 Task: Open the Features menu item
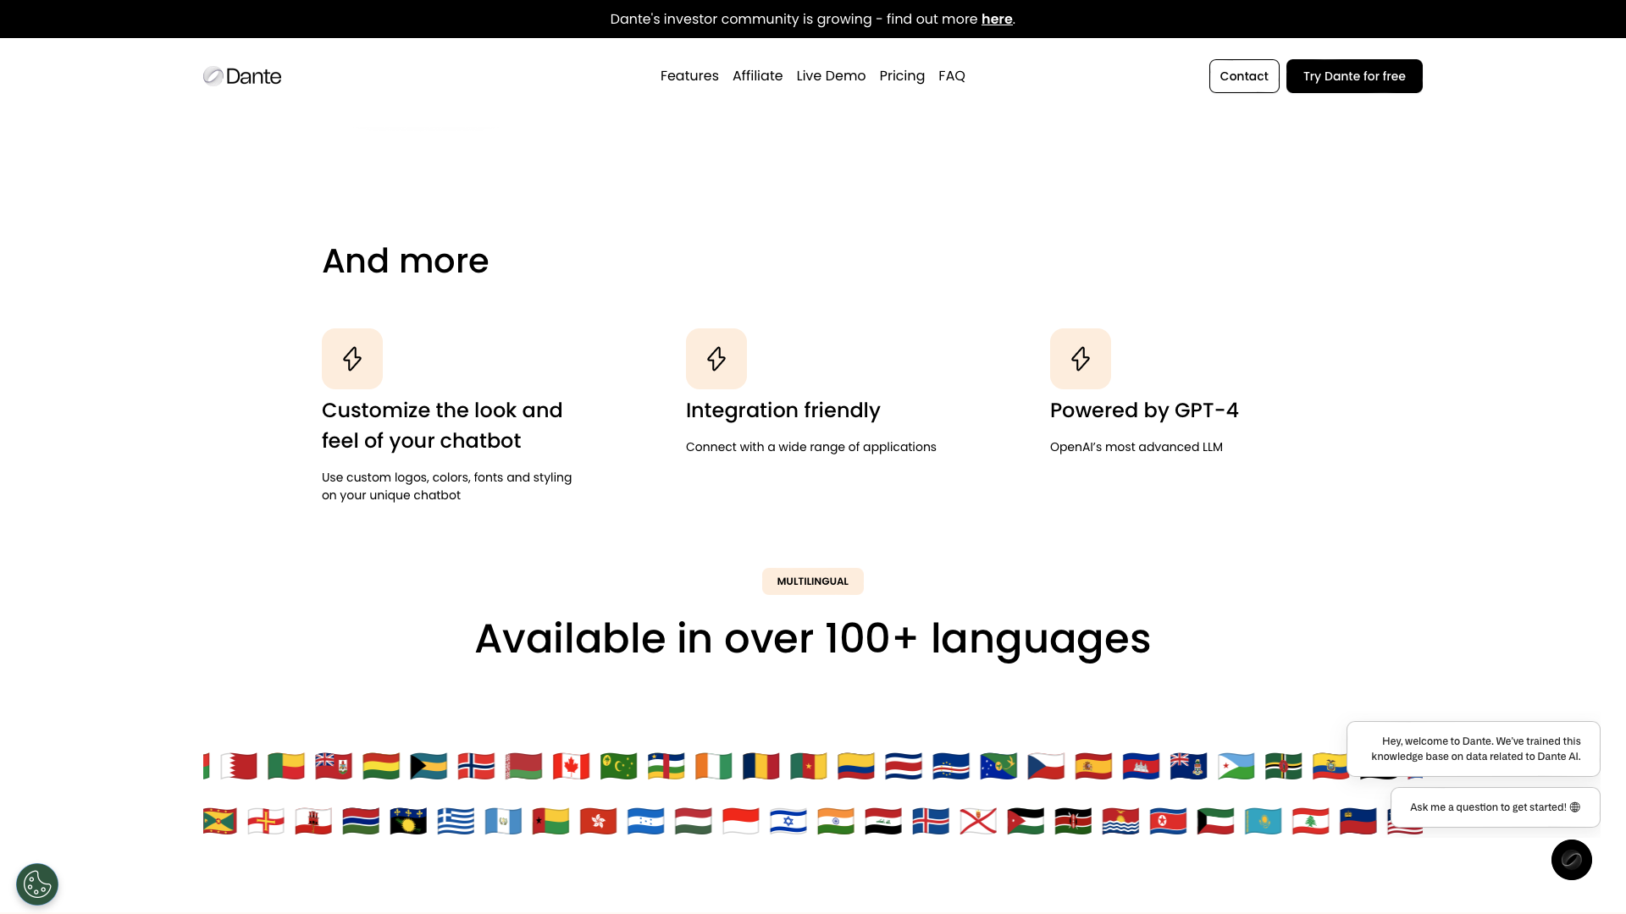tap(689, 76)
